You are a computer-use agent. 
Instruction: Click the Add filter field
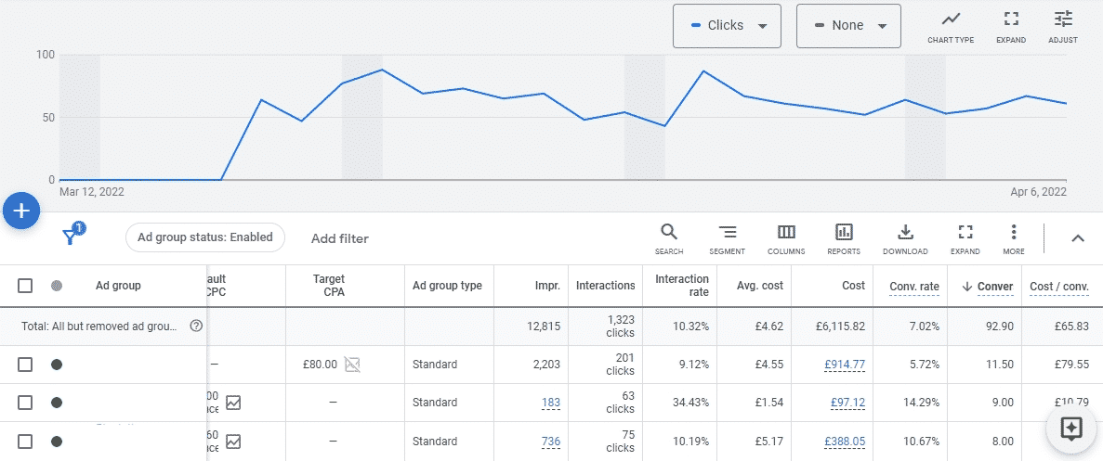click(x=340, y=238)
